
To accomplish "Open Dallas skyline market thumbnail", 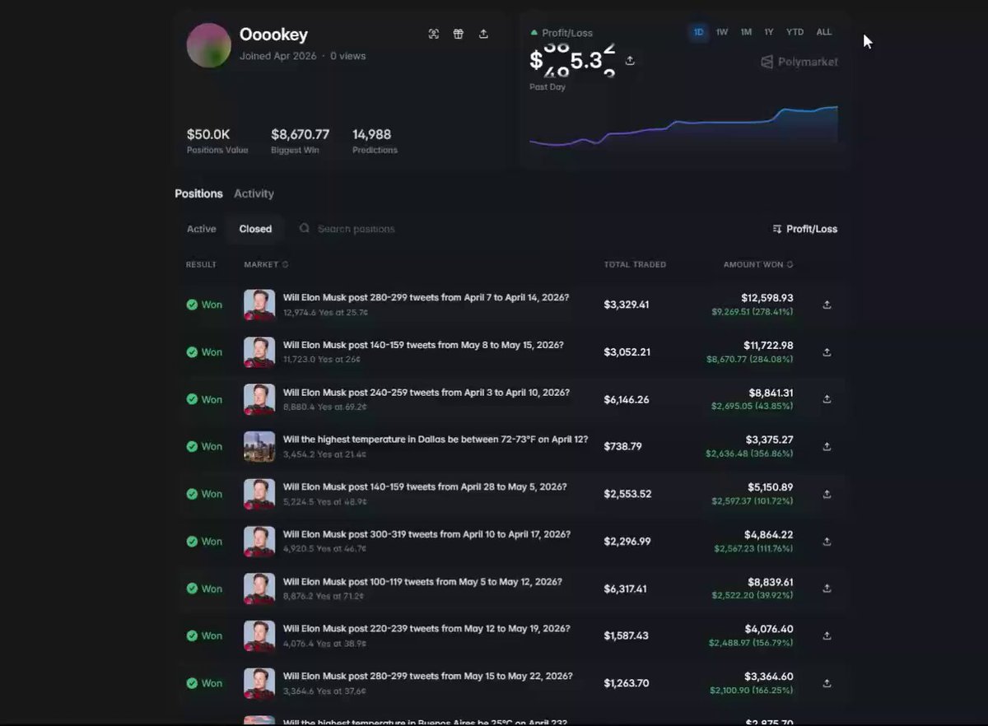I will [x=259, y=447].
